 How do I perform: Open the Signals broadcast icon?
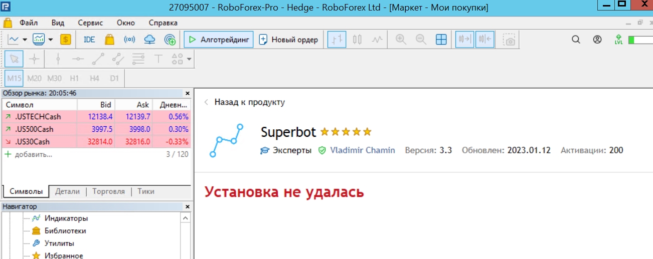pyautogui.click(x=129, y=40)
